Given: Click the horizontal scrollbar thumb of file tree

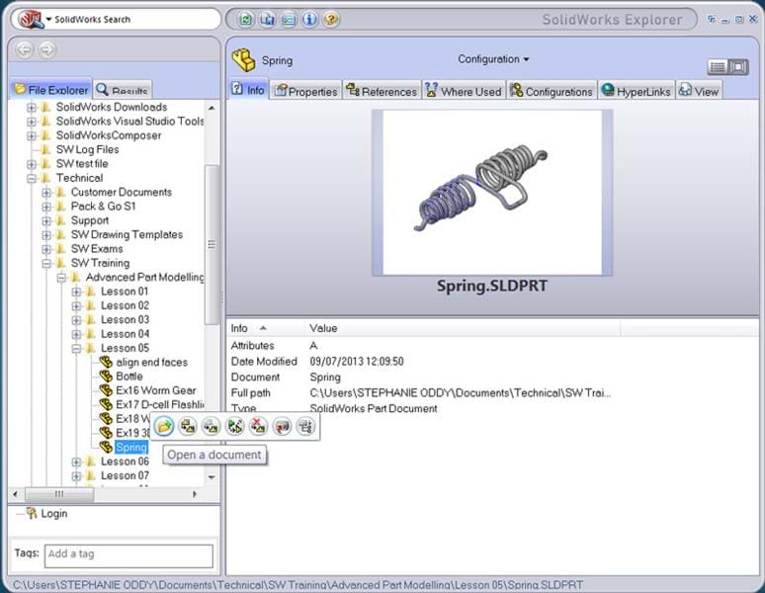Looking at the screenshot, I should tap(59, 494).
